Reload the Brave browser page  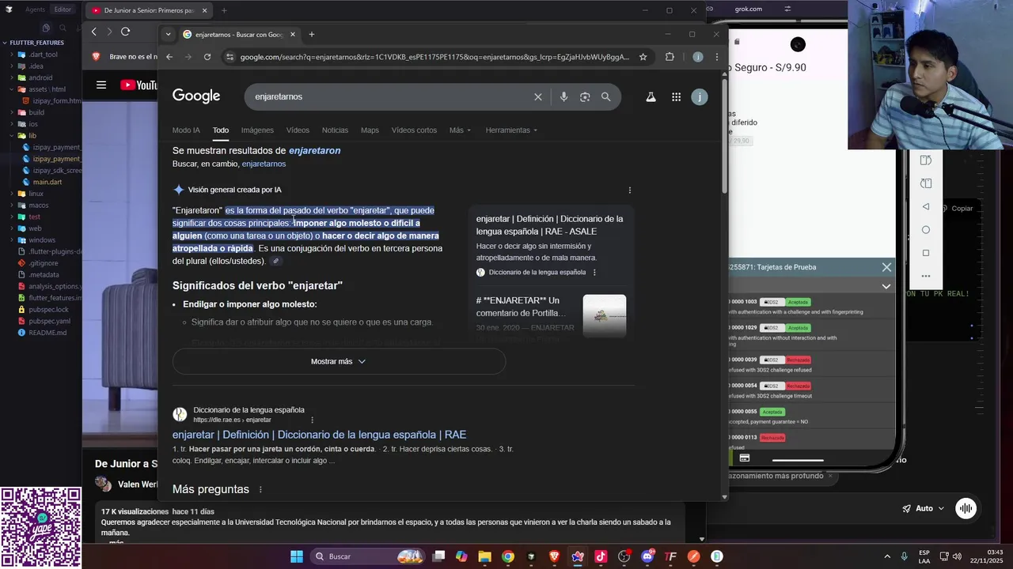pos(125,32)
